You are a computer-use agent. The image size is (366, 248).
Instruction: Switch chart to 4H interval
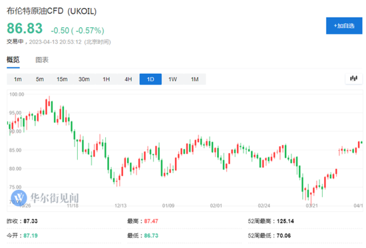tap(128, 79)
